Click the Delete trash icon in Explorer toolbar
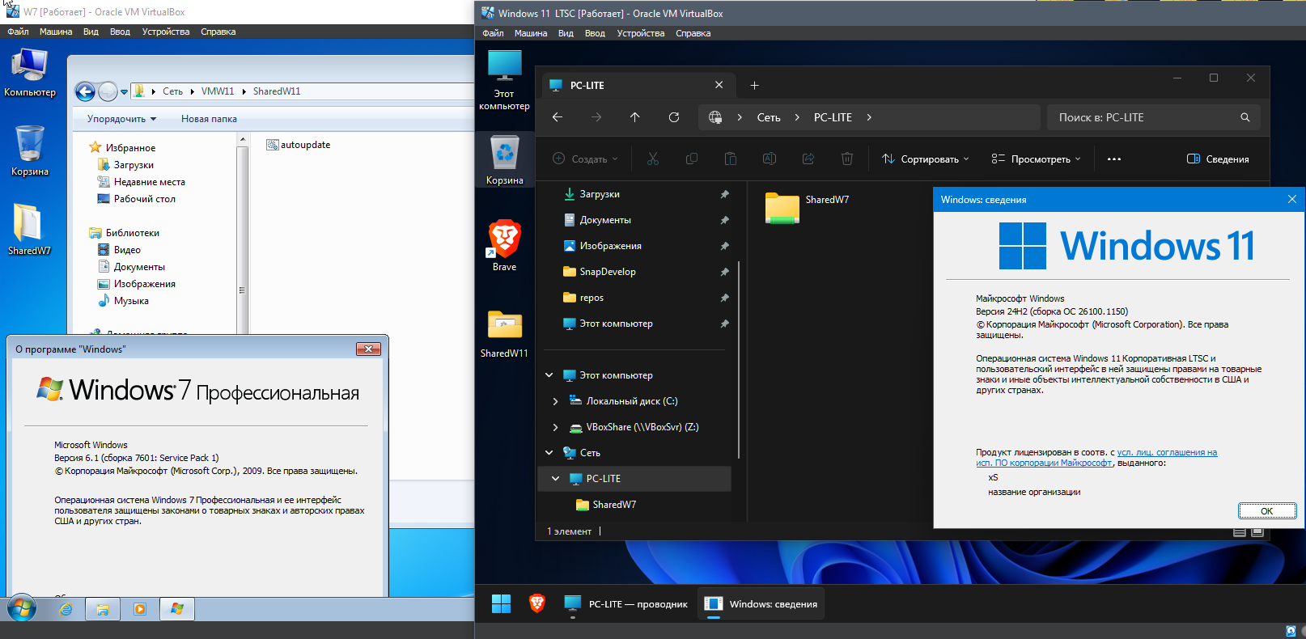This screenshot has height=639, width=1306. 847,159
